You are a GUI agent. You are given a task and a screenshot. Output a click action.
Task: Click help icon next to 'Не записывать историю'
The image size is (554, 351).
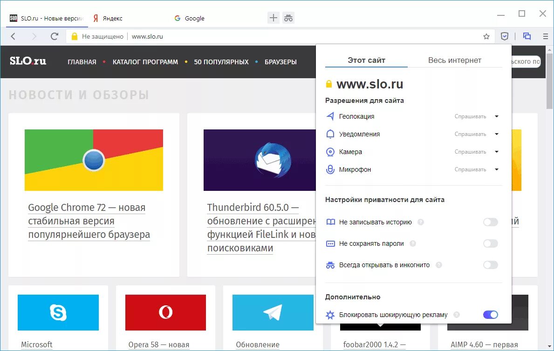pyautogui.click(x=420, y=222)
